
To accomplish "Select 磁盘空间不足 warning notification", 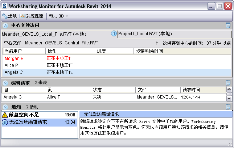I will 40,115.
